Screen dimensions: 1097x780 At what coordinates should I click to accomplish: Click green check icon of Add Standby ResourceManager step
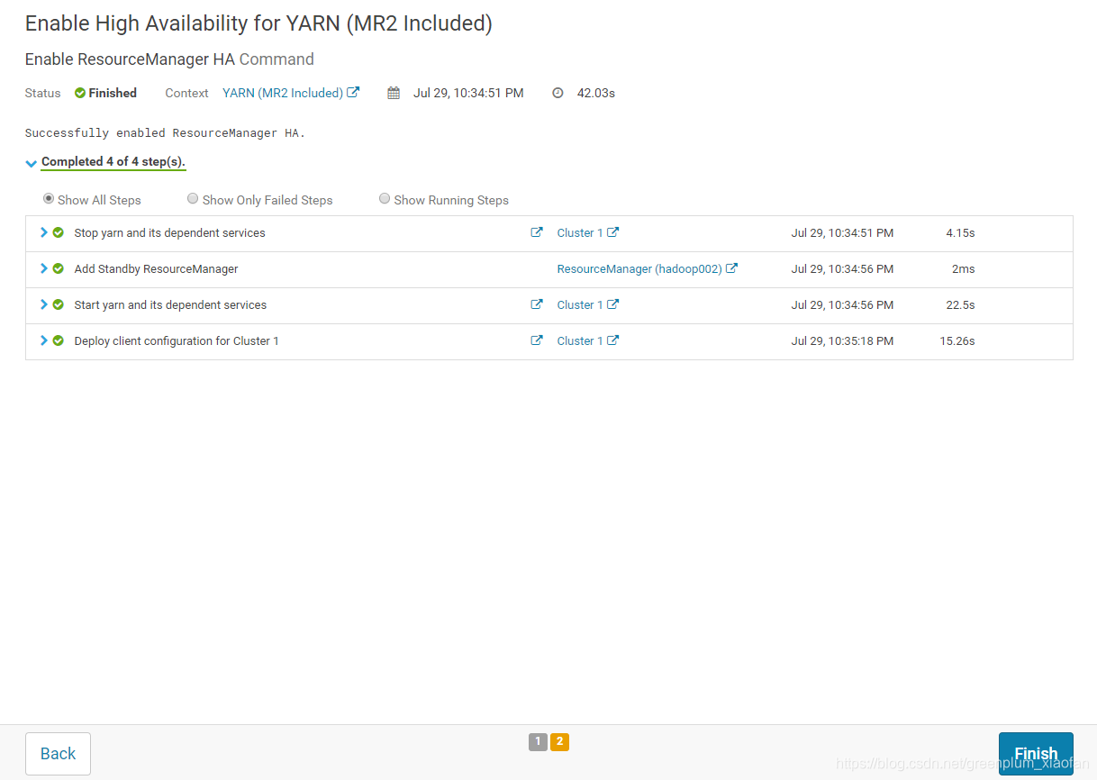pos(59,268)
